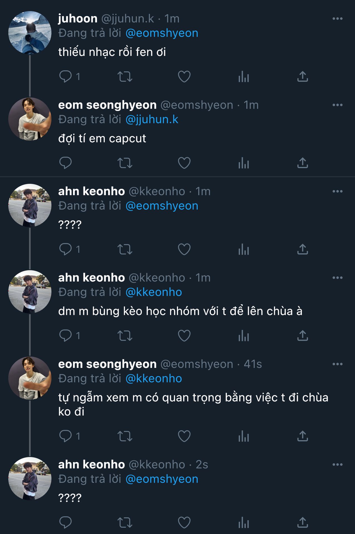Share the "đợi tí em capcut" tweet
The height and width of the screenshot is (534, 355).
pos(302,163)
